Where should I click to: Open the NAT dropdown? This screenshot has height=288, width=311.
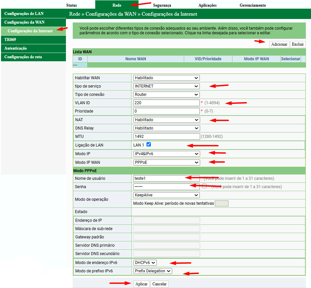click(166, 120)
